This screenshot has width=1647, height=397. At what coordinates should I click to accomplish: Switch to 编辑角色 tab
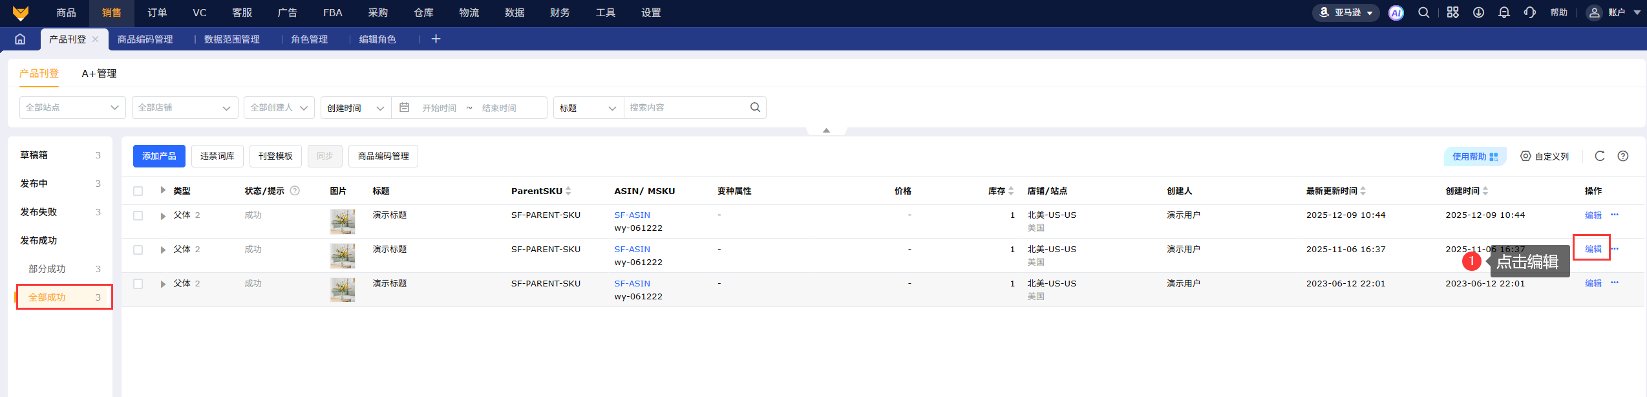(x=377, y=39)
